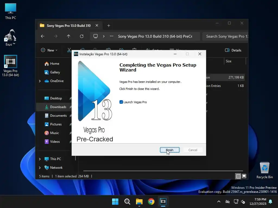Show hidden system tray icons
278x208 pixels.
pos(219,201)
